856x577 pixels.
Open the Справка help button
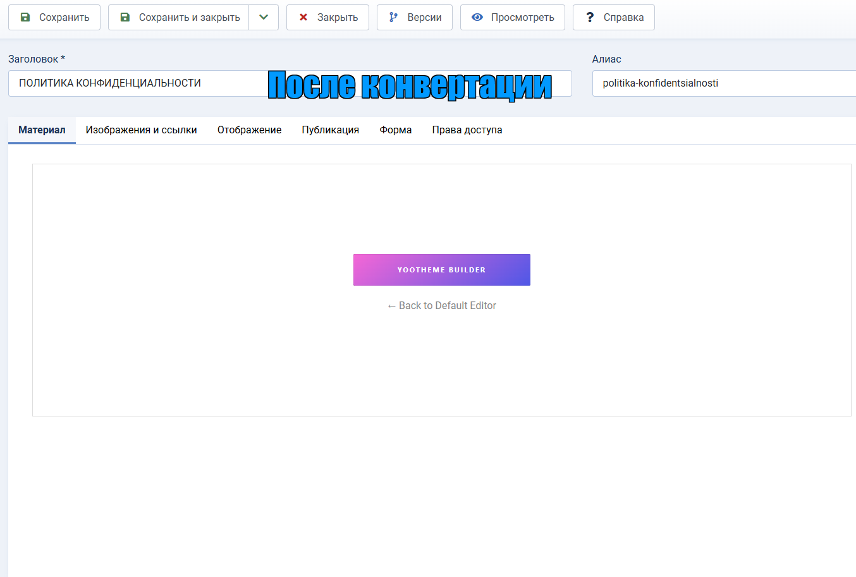pyautogui.click(x=614, y=17)
